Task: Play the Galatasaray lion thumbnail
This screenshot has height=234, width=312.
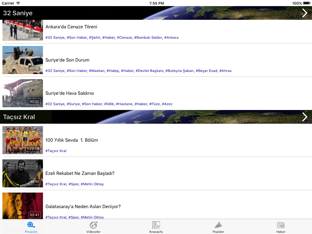Action: [x=23, y=206]
